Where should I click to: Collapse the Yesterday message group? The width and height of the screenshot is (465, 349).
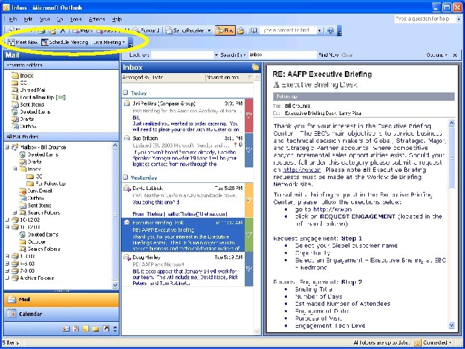[x=125, y=177]
